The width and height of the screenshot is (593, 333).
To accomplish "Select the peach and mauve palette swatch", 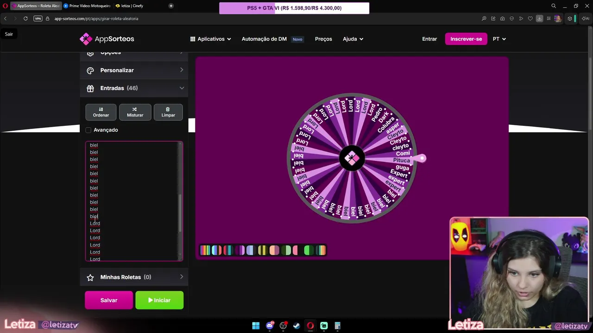I will 274,250.
